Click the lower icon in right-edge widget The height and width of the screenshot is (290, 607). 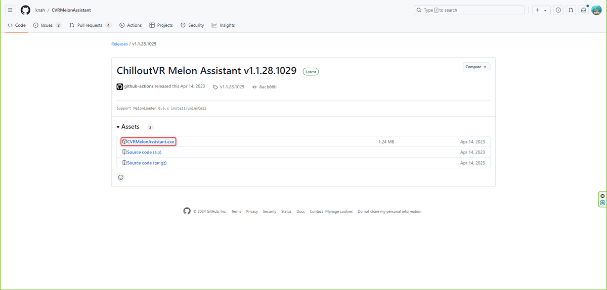click(x=602, y=203)
